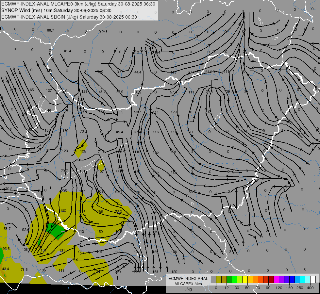
Task: Click the MLCAPE0-3km title line at top
Action: click(x=78, y=4)
